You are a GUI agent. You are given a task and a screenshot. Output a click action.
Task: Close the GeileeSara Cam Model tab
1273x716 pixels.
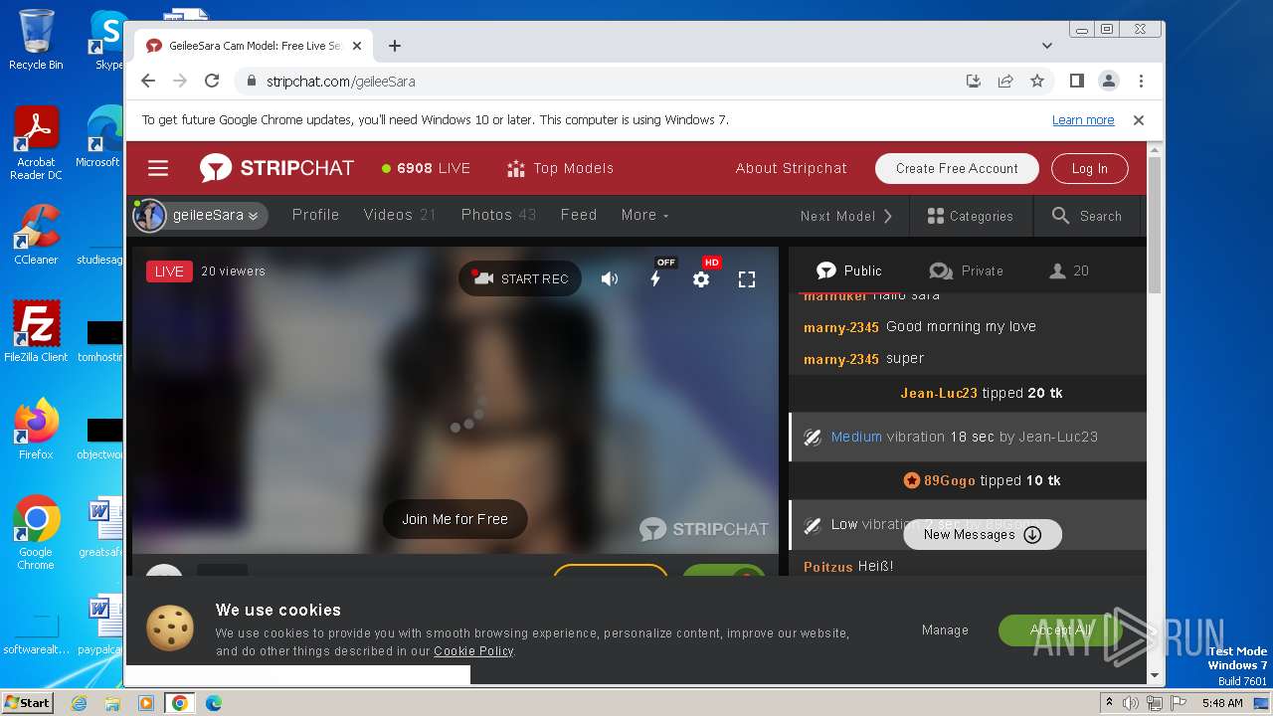coord(357,46)
